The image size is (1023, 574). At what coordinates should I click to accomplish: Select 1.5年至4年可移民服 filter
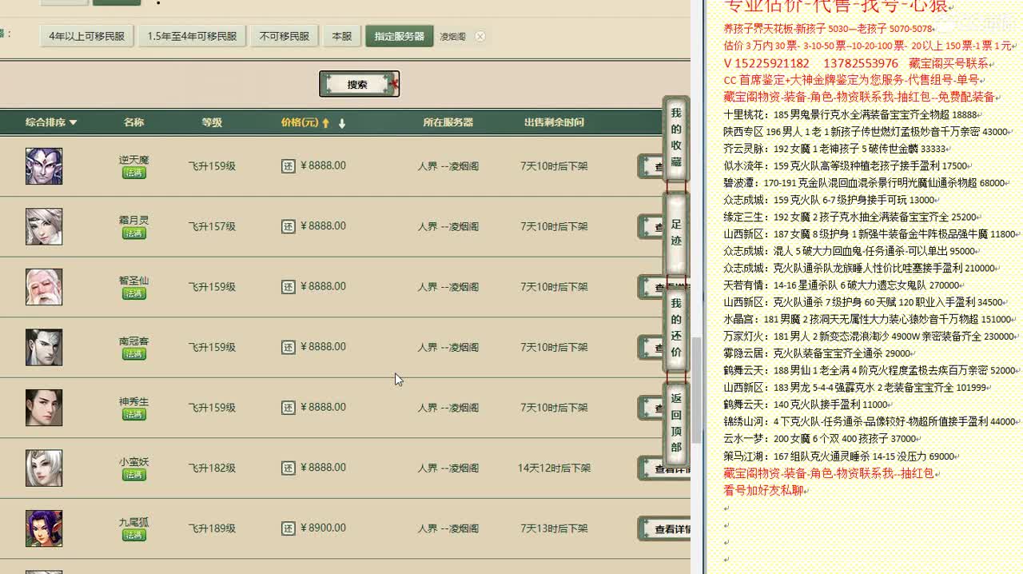(x=192, y=36)
